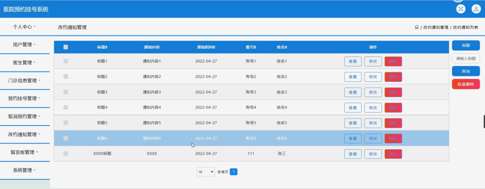View details of row 标题2

(353, 77)
